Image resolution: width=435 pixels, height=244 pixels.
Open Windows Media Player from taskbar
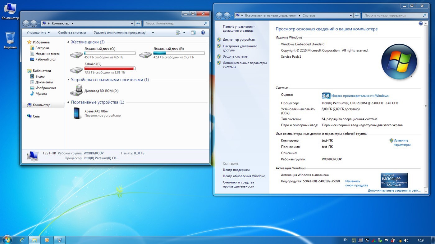pyautogui.click(x=47, y=240)
